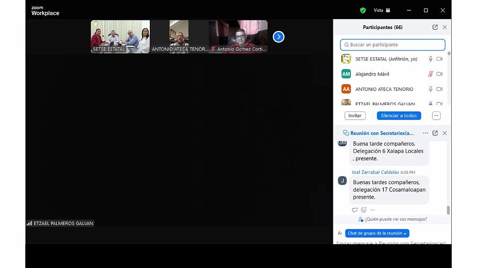
Task: Pop out the Participantes panel
Action: tap(435, 28)
